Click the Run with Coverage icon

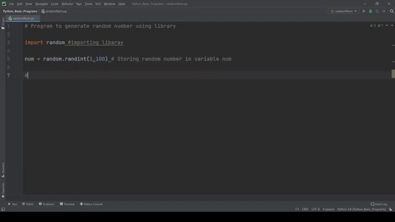(377, 11)
